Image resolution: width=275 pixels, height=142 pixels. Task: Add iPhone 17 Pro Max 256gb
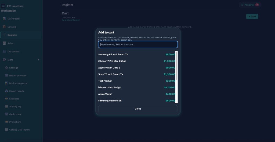[x=137, y=61]
